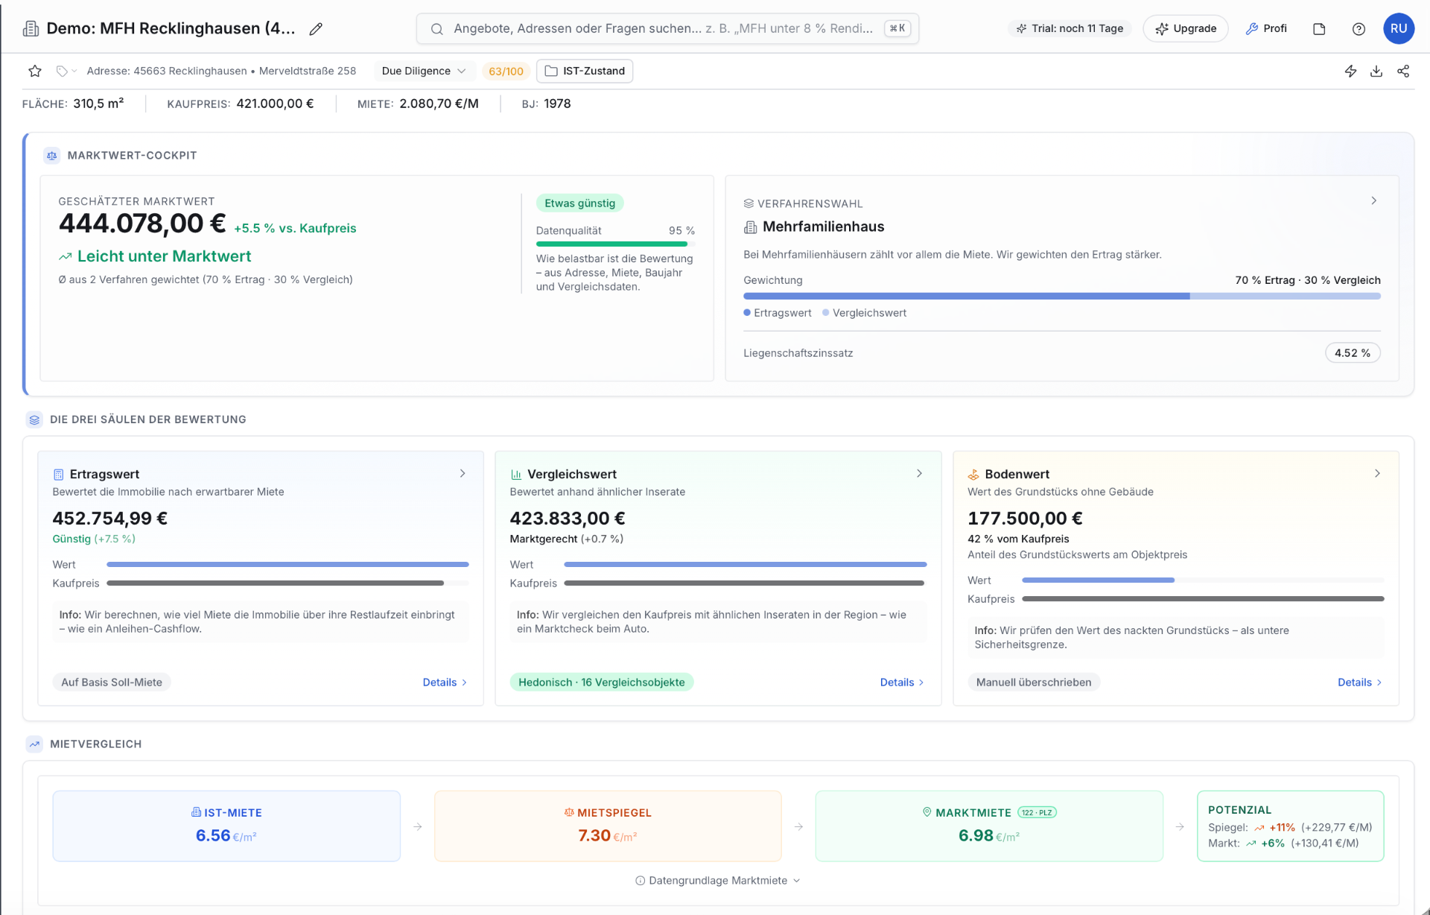Click the IST-Miete building icon
The height and width of the screenshot is (915, 1430).
[196, 812]
